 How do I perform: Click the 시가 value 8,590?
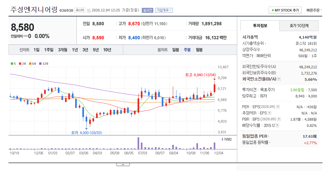(98, 38)
